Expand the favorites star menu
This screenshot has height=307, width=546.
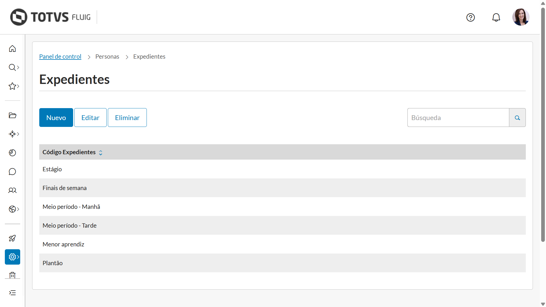(13, 86)
